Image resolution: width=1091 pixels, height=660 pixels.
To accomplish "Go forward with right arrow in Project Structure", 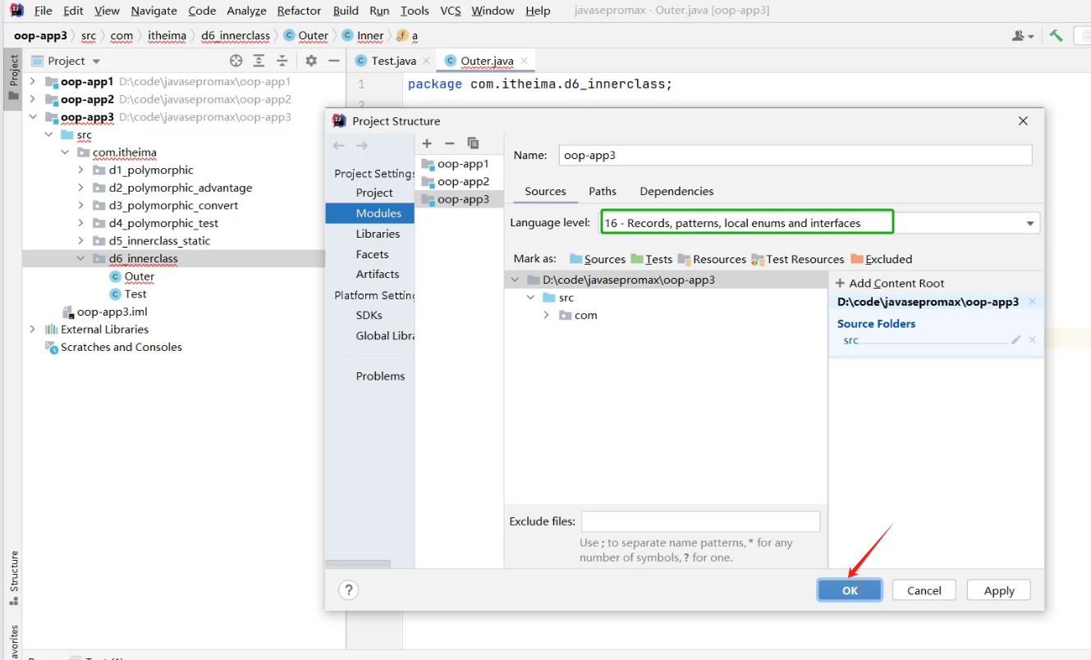I will tap(362, 146).
